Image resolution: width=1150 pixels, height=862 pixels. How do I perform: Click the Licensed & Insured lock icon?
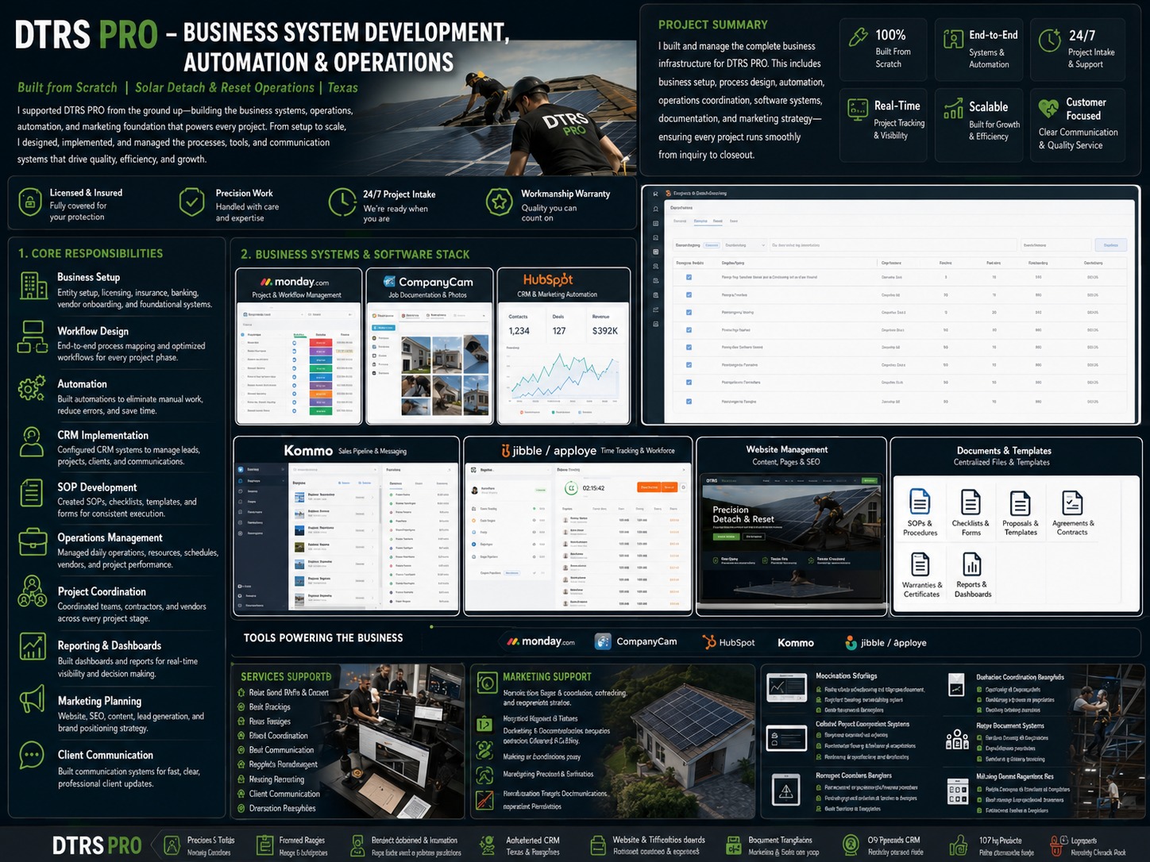30,202
